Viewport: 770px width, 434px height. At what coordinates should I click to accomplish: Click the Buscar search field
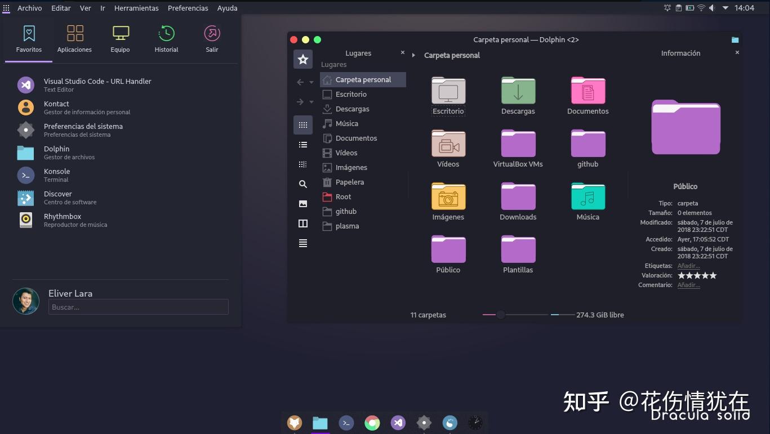coord(138,306)
